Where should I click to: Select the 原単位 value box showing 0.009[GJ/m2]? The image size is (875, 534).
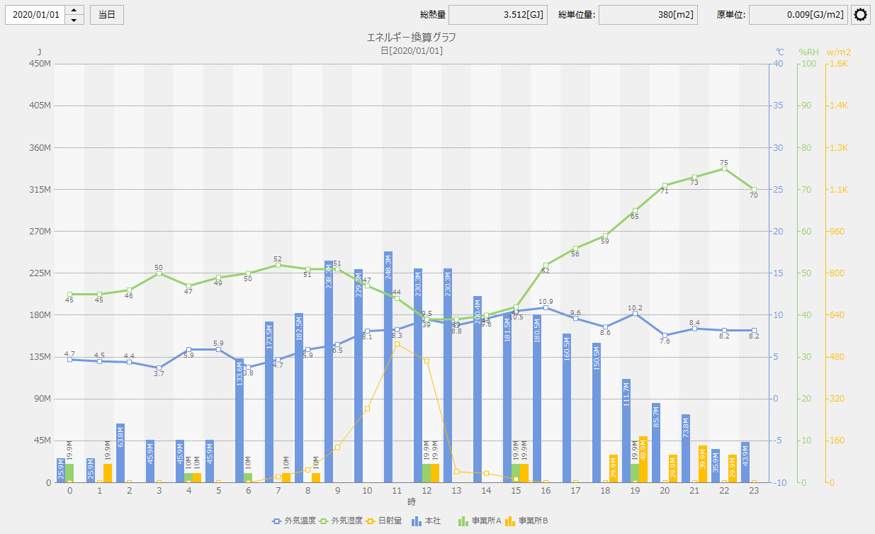[798, 15]
